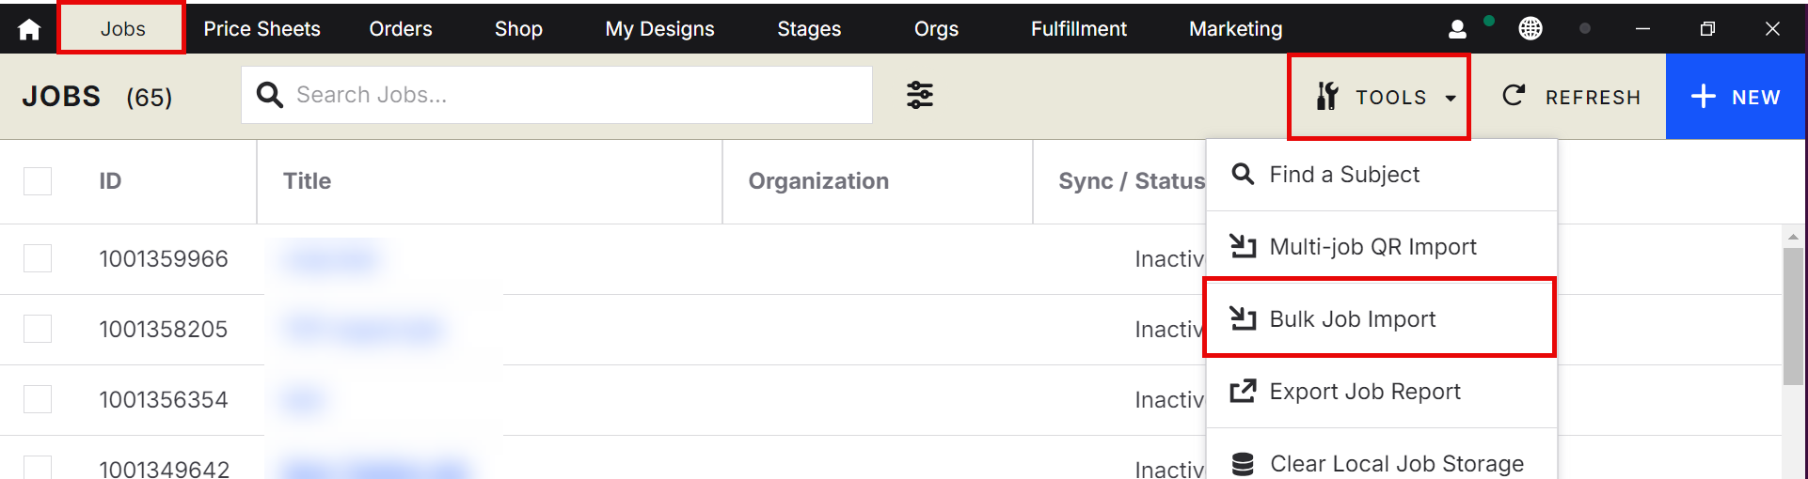Check the box for job 1001358205
The image size is (1808, 479).
(38, 329)
